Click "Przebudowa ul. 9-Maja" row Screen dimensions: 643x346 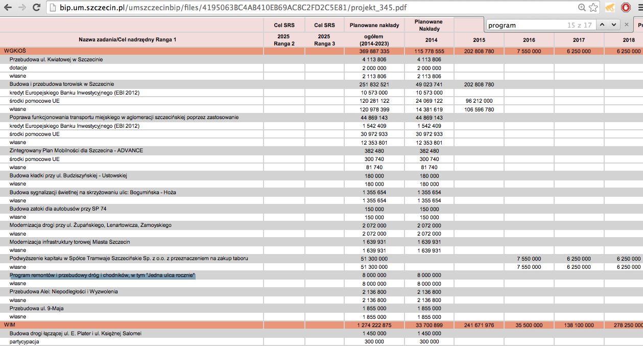pyautogui.click(x=36, y=308)
